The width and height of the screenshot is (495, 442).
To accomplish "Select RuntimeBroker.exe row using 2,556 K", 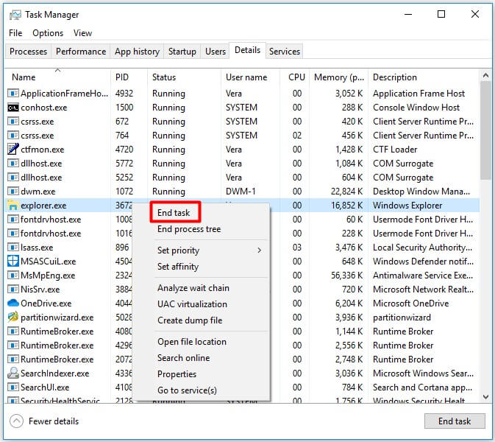I will (243, 345).
